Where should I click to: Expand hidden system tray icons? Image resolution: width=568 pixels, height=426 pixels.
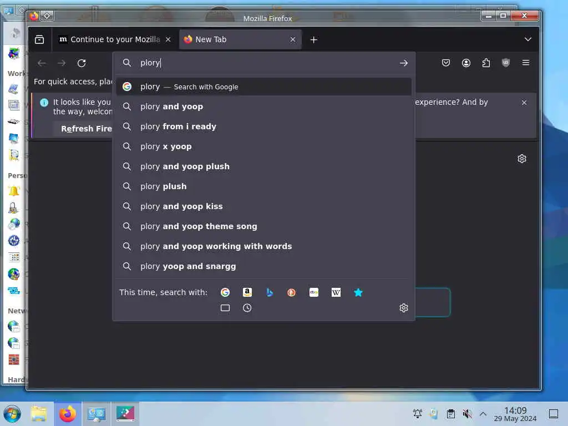tap(483, 414)
